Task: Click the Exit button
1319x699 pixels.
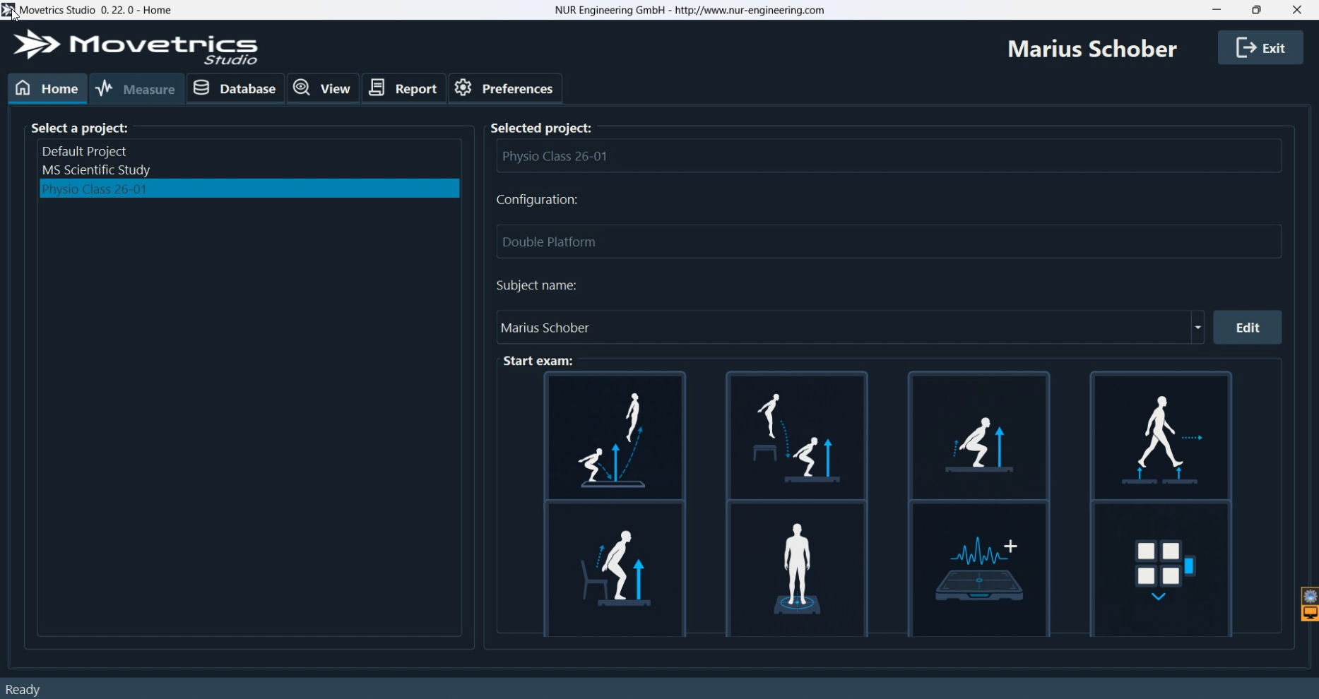Action: (x=1260, y=48)
